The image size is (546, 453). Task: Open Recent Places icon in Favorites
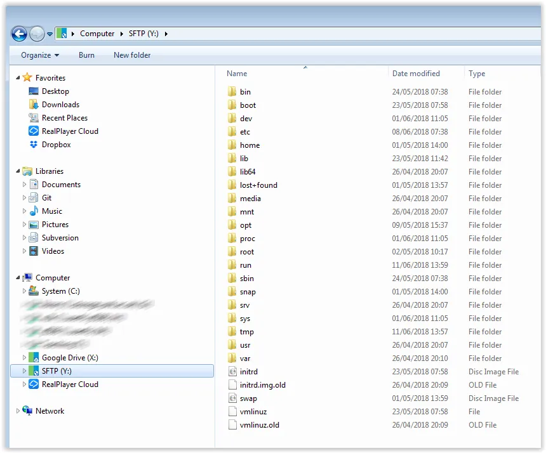pyautogui.click(x=34, y=117)
